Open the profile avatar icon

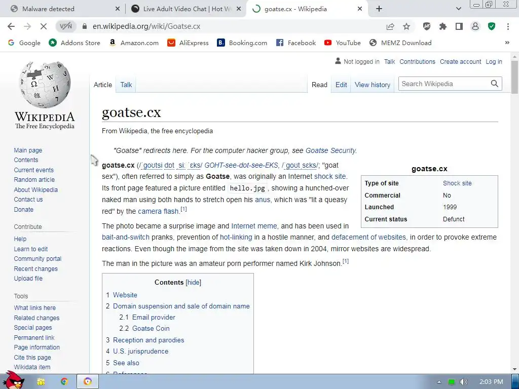click(475, 26)
